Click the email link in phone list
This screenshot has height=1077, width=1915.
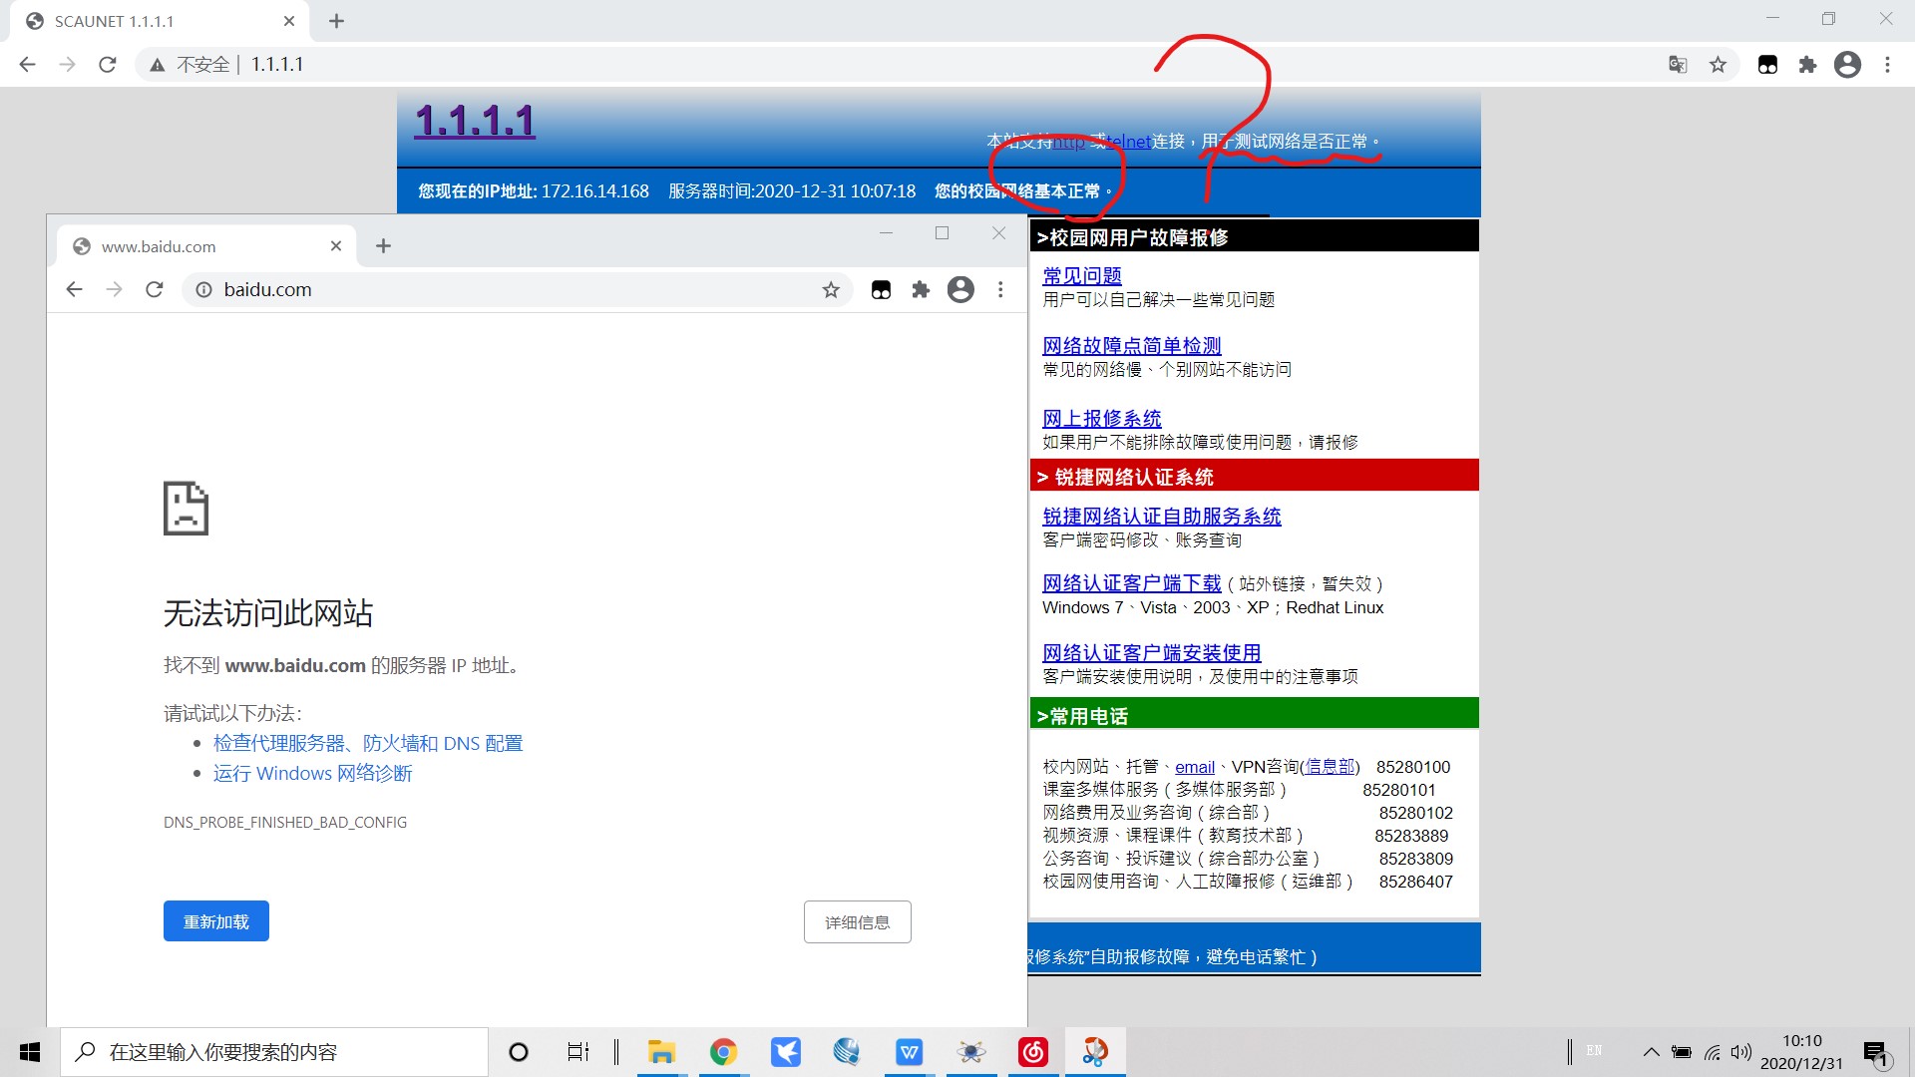[1195, 767]
